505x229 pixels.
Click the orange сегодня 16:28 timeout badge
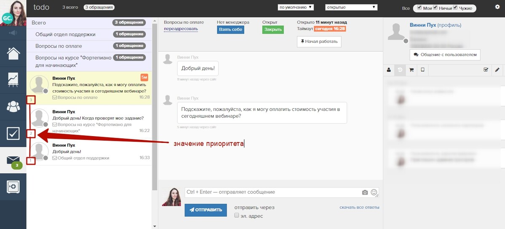pyautogui.click(x=330, y=29)
